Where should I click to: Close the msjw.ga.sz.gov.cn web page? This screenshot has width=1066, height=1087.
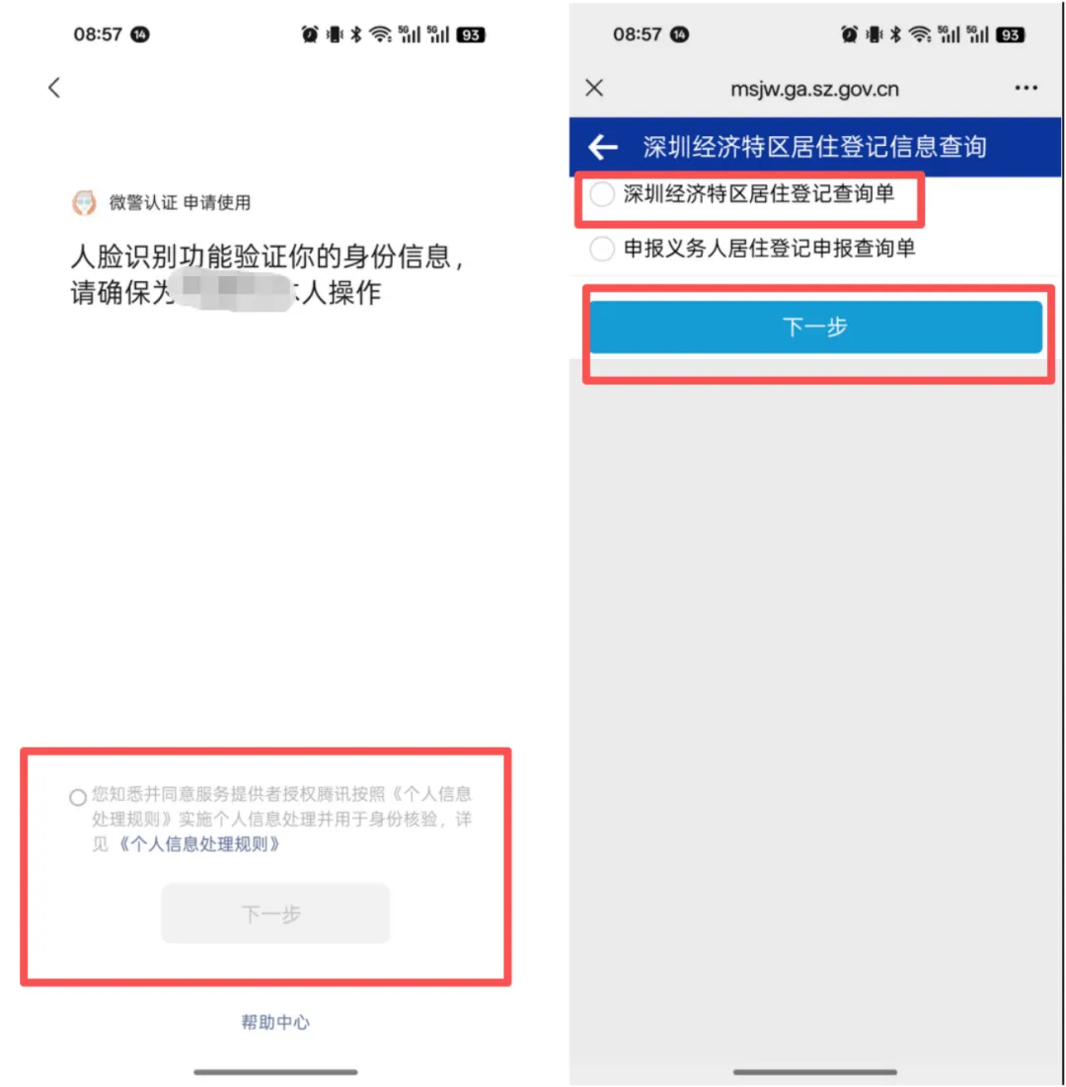tap(593, 88)
